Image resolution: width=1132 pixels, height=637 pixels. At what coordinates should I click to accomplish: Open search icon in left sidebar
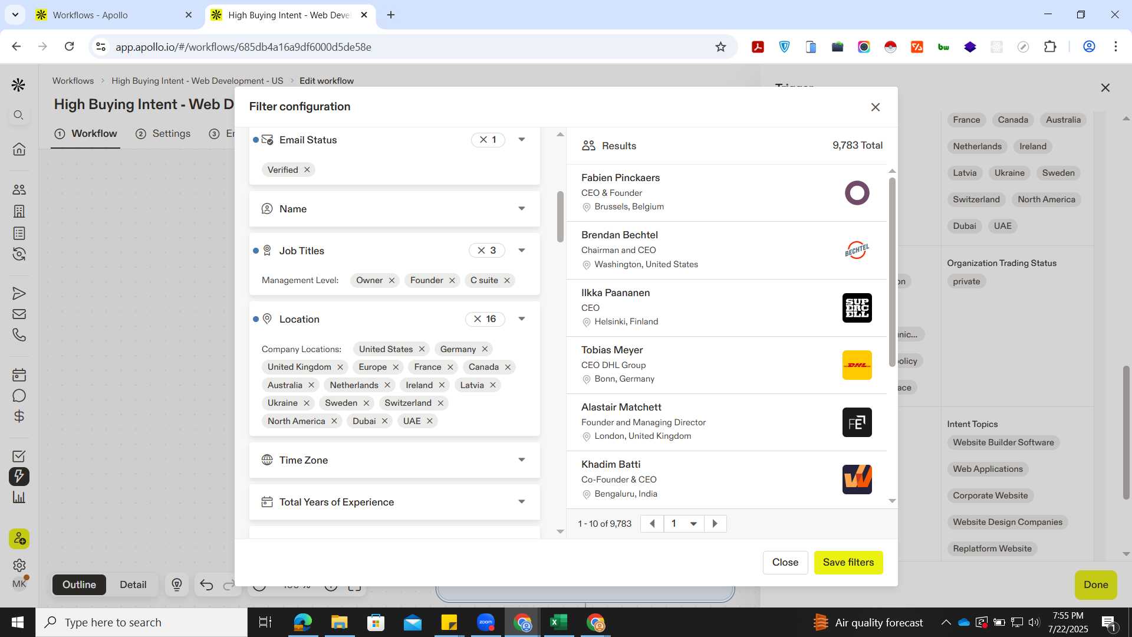19,115
